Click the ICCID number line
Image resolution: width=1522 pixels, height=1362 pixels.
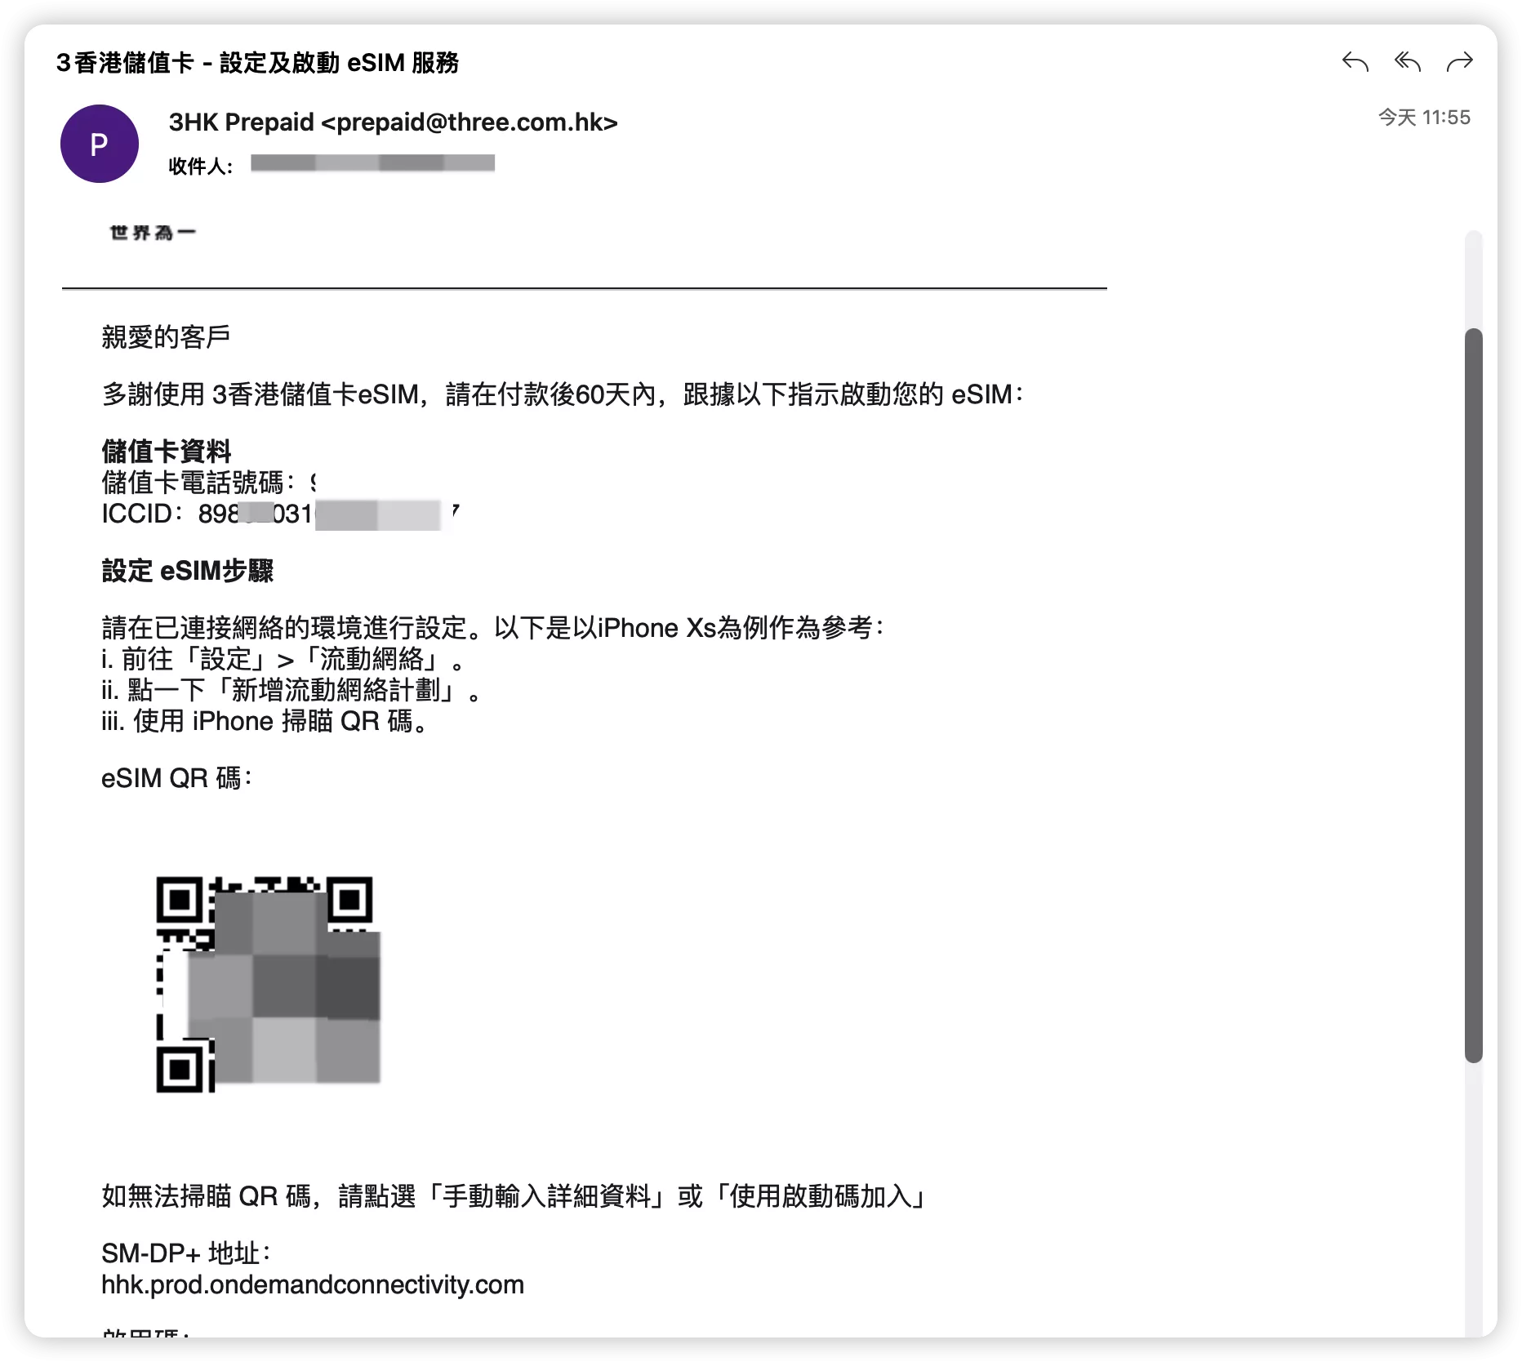pos(280,514)
